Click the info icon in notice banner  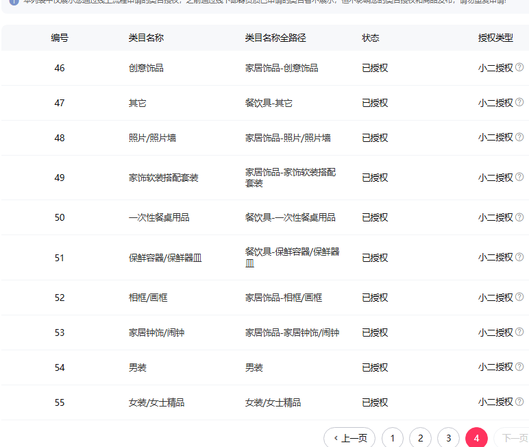click(x=13, y=2)
